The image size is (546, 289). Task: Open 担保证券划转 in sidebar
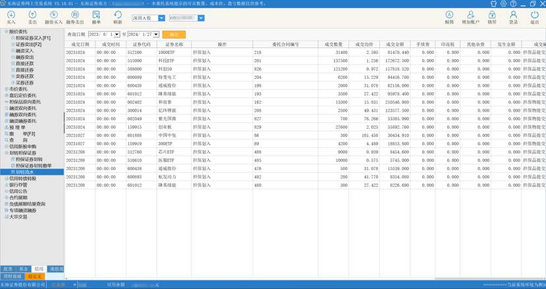(x=29, y=159)
